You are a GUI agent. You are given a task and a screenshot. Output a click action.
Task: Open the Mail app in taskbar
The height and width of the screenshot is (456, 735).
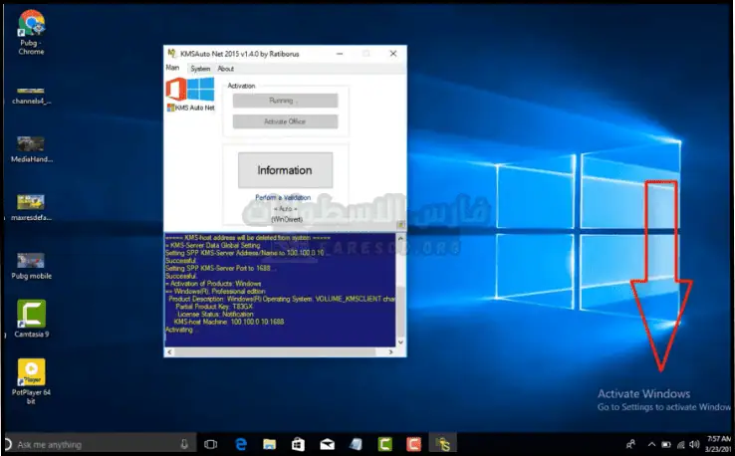pyautogui.click(x=327, y=444)
